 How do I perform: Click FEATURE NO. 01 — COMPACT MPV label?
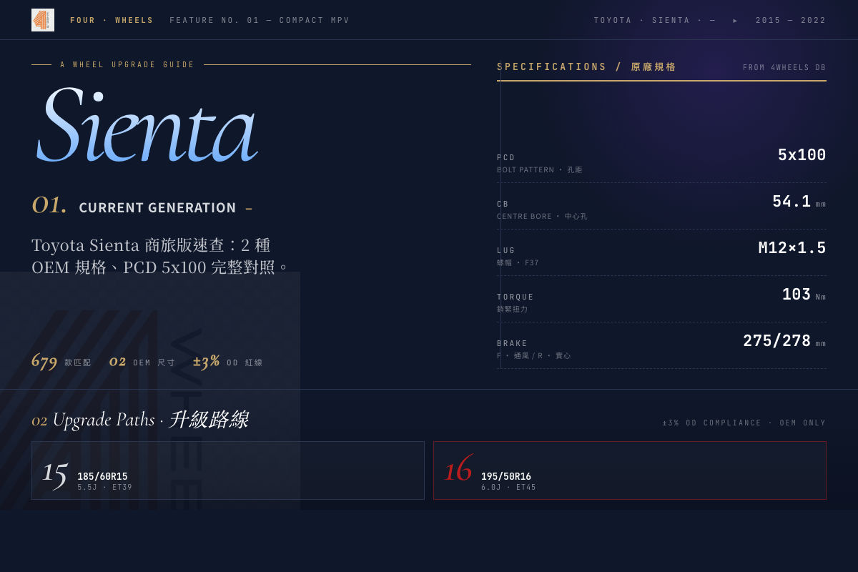pyautogui.click(x=260, y=20)
